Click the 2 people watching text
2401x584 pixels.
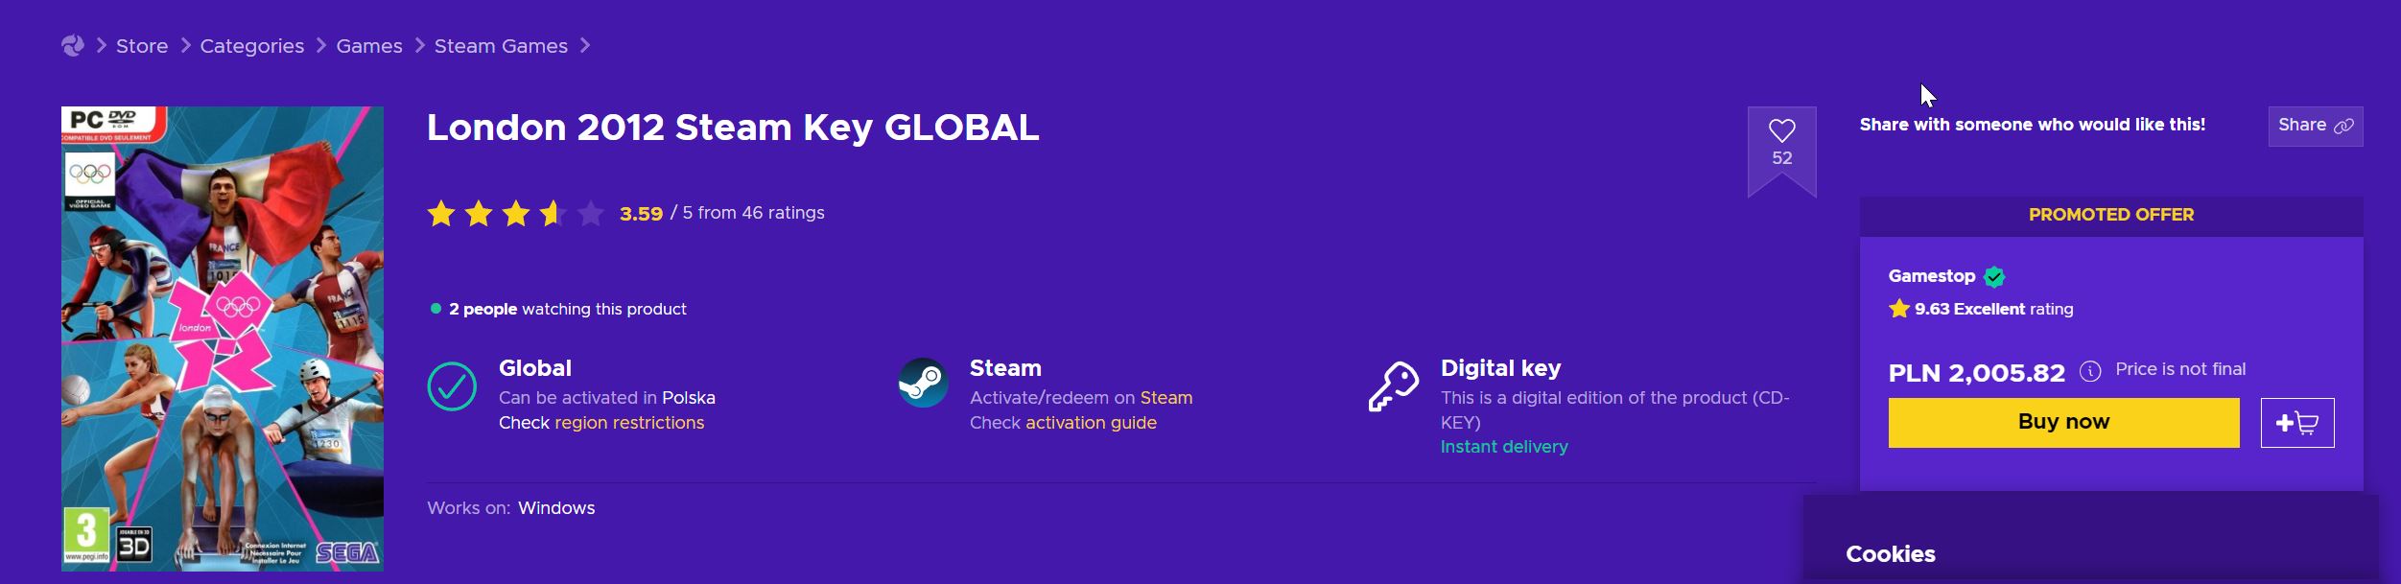point(567,309)
